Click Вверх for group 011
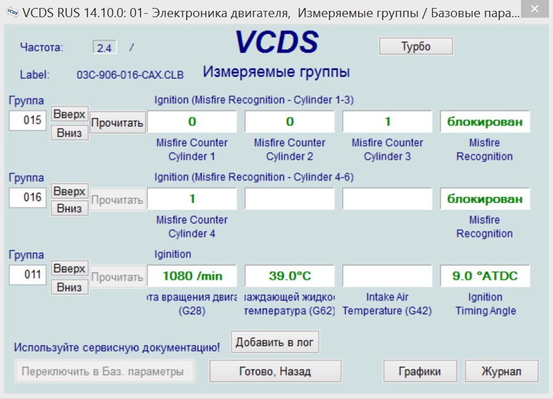This screenshot has width=553, height=399. coord(70,268)
